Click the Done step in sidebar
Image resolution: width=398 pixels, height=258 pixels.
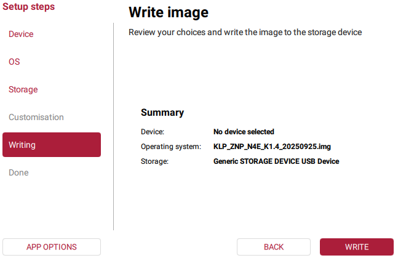pyautogui.click(x=18, y=172)
